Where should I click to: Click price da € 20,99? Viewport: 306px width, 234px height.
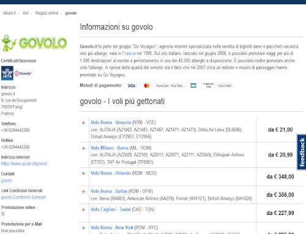click(x=280, y=155)
